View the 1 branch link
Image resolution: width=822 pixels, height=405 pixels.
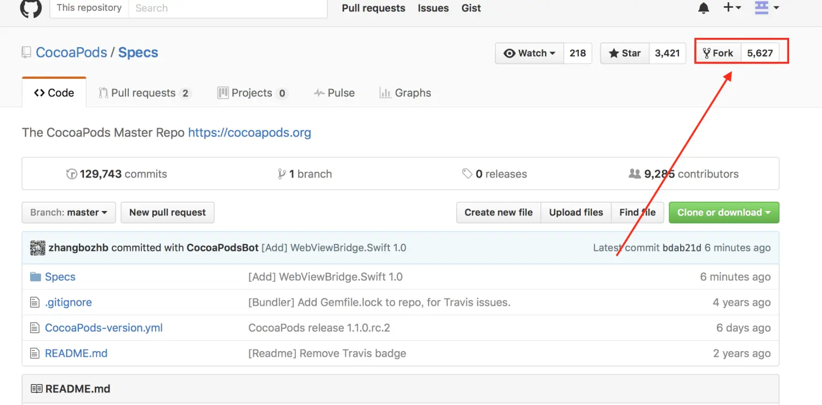305,174
